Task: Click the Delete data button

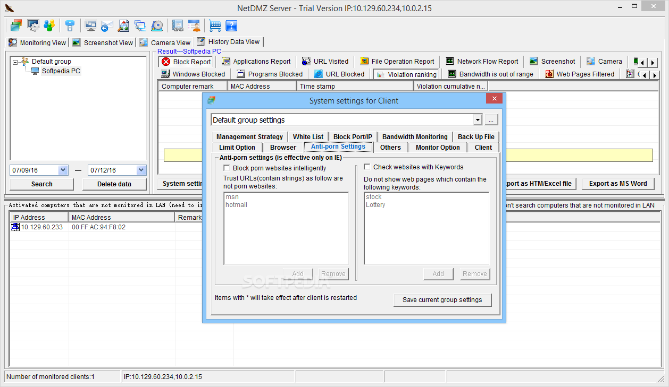Action: (114, 184)
